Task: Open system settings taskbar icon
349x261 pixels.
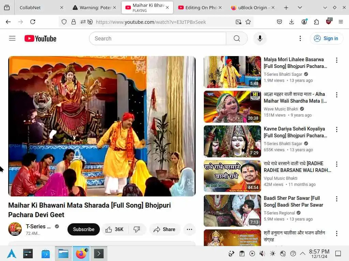Action: coord(28,254)
